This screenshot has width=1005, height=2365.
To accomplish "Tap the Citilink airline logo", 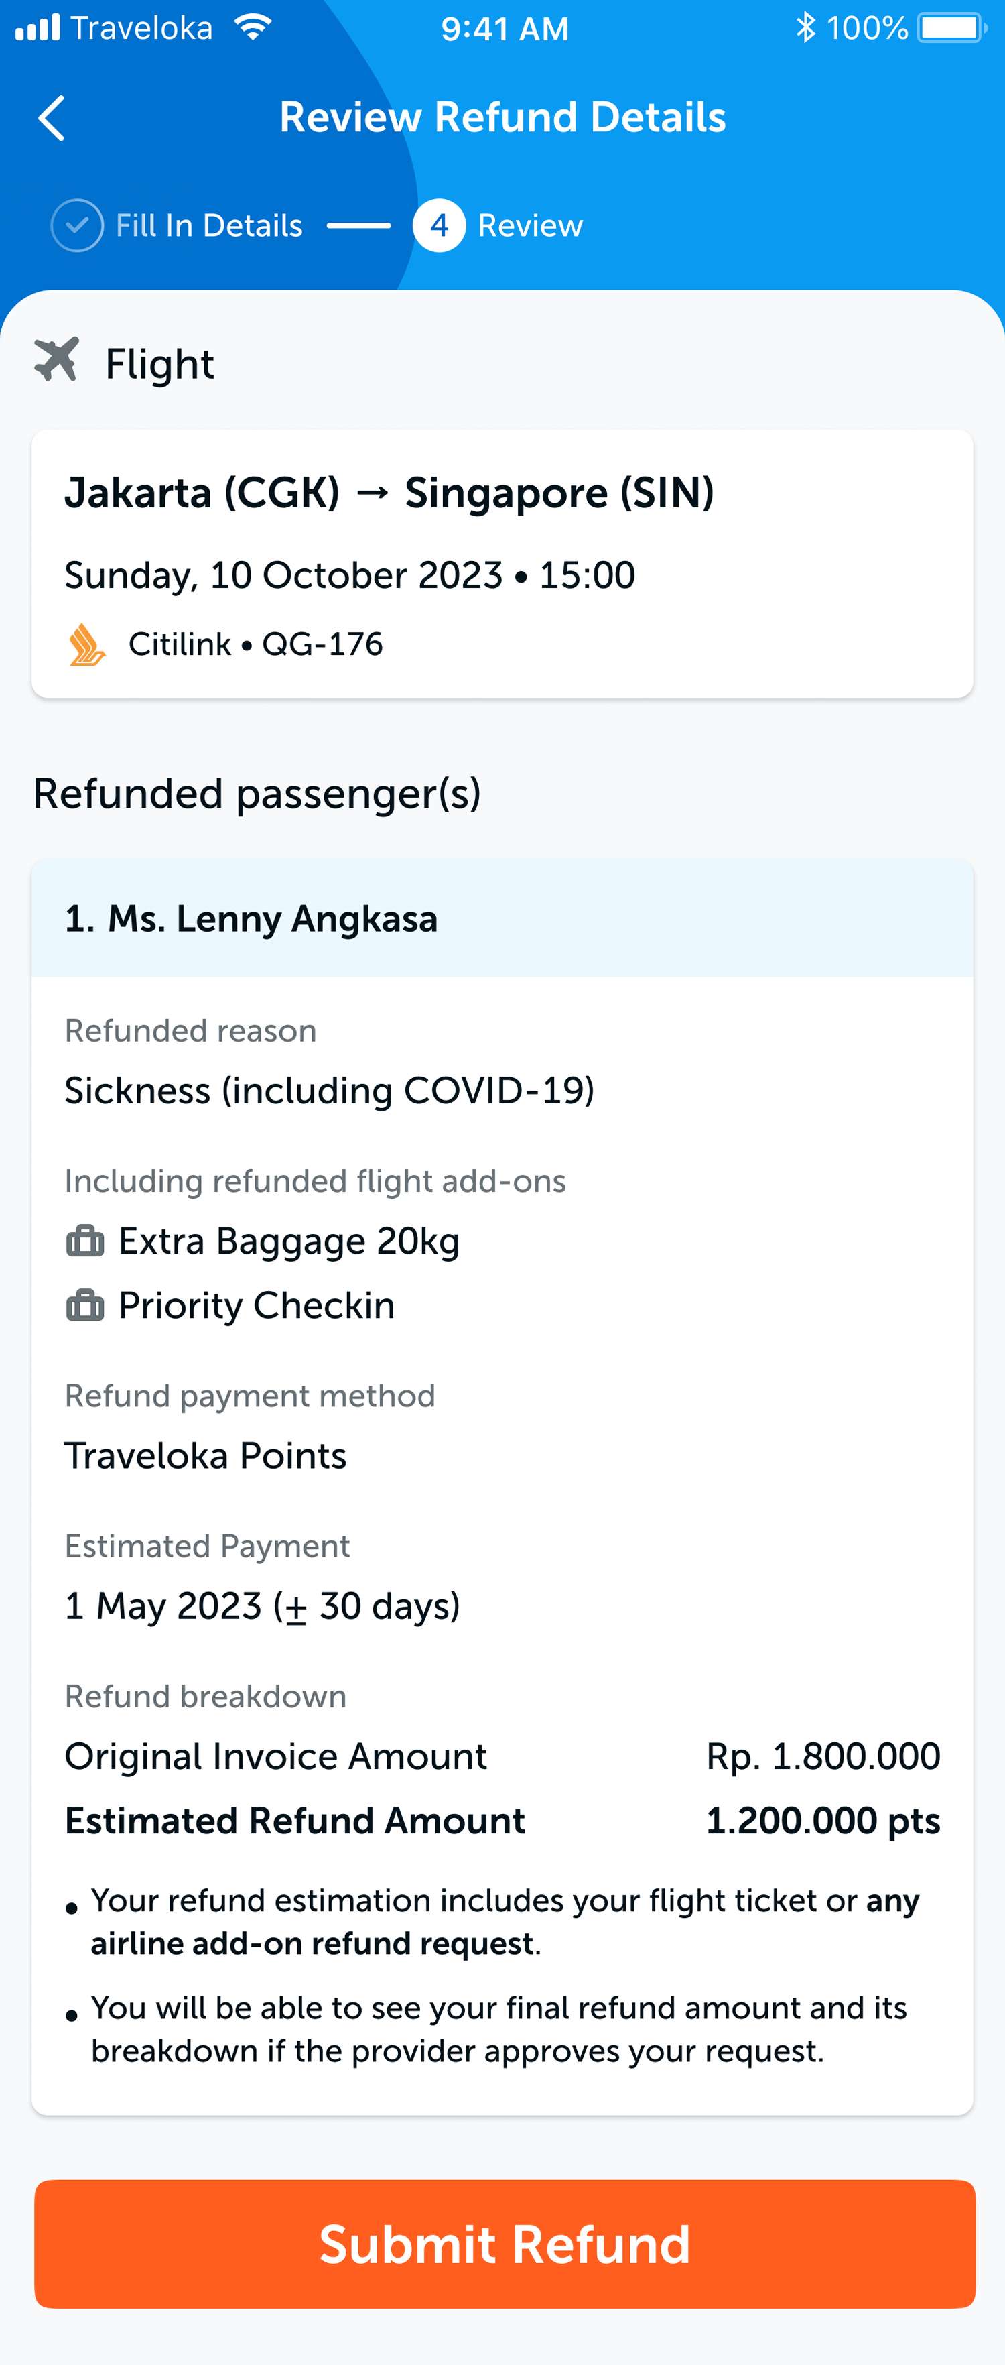I will 87,644.
